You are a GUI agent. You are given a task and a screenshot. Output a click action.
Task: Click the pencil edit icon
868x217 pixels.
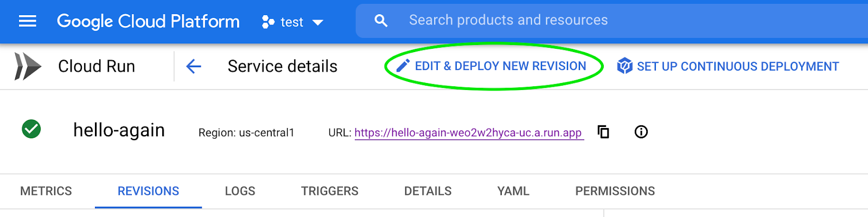[x=403, y=66]
